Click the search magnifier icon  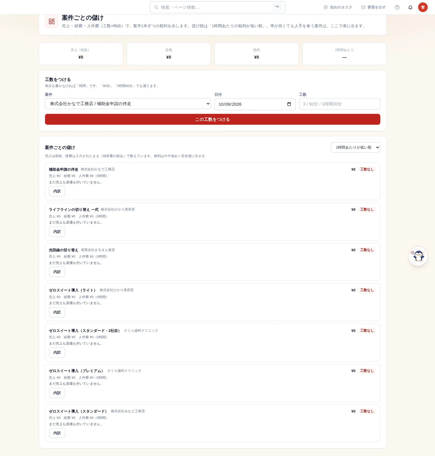pos(156,7)
